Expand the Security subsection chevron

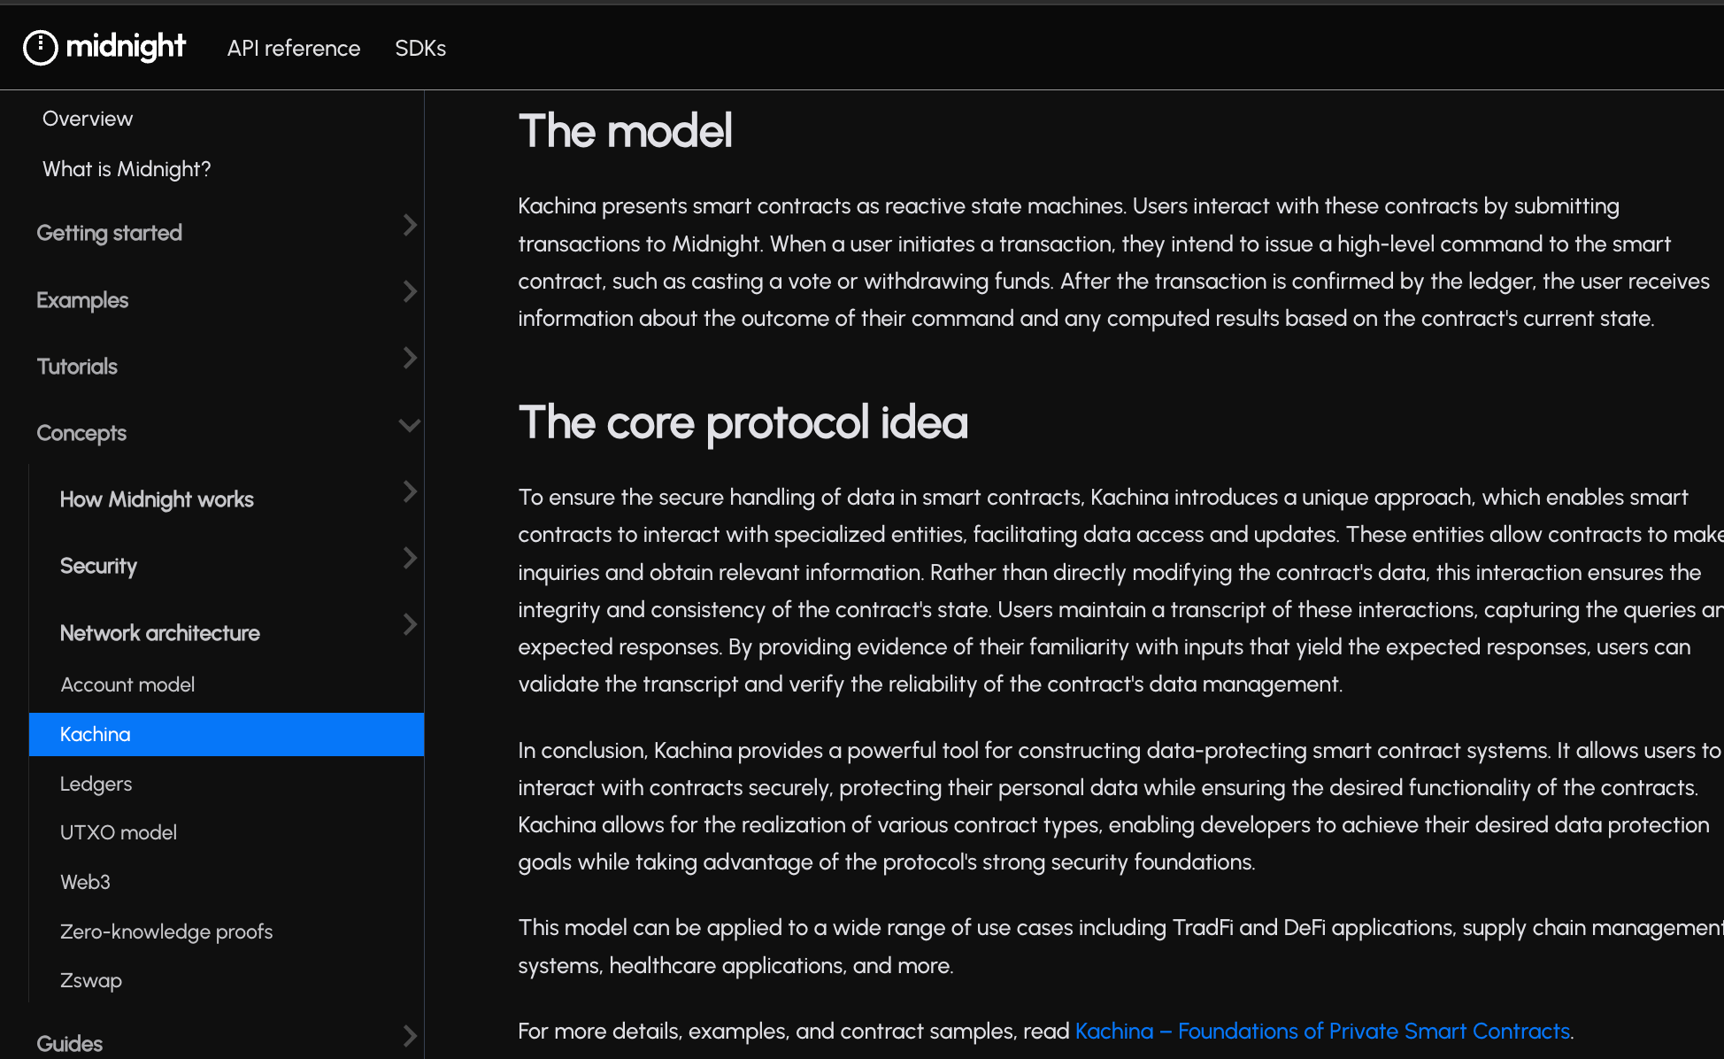tap(409, 559)
